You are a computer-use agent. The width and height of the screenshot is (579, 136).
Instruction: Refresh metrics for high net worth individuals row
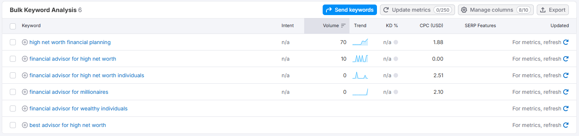[565, 75]
